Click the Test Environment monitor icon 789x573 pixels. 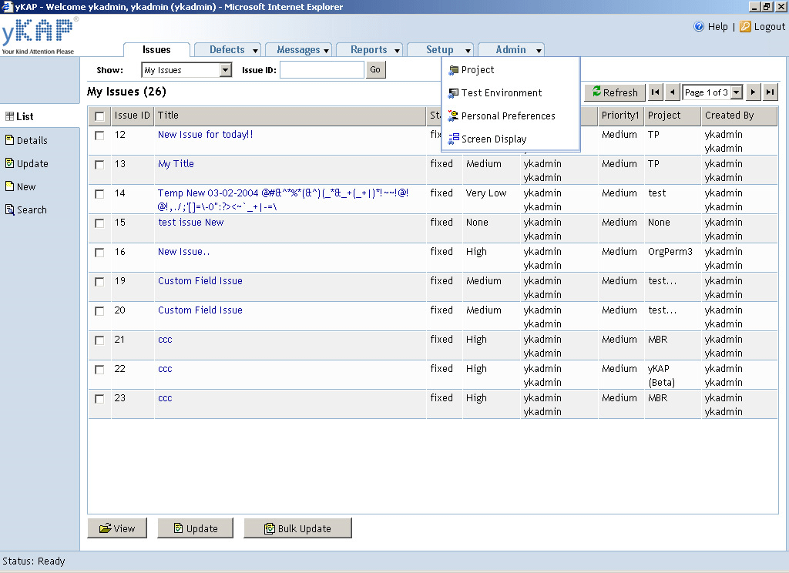point(453,93)
